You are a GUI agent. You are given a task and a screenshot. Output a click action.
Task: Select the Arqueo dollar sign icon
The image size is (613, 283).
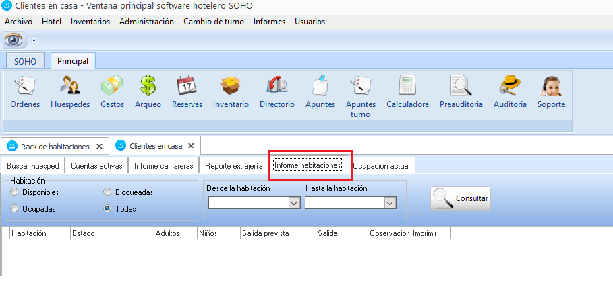148,86
